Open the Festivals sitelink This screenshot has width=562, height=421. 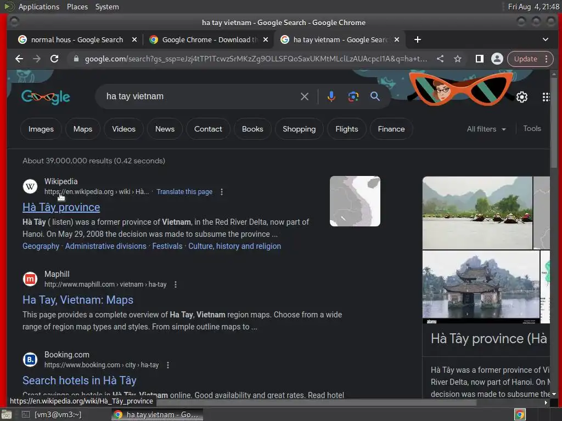(x=167, y=246)
